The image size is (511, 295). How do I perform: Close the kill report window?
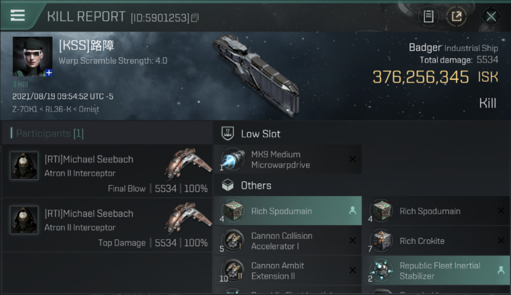pyautogui.click(x=491, y=17)
